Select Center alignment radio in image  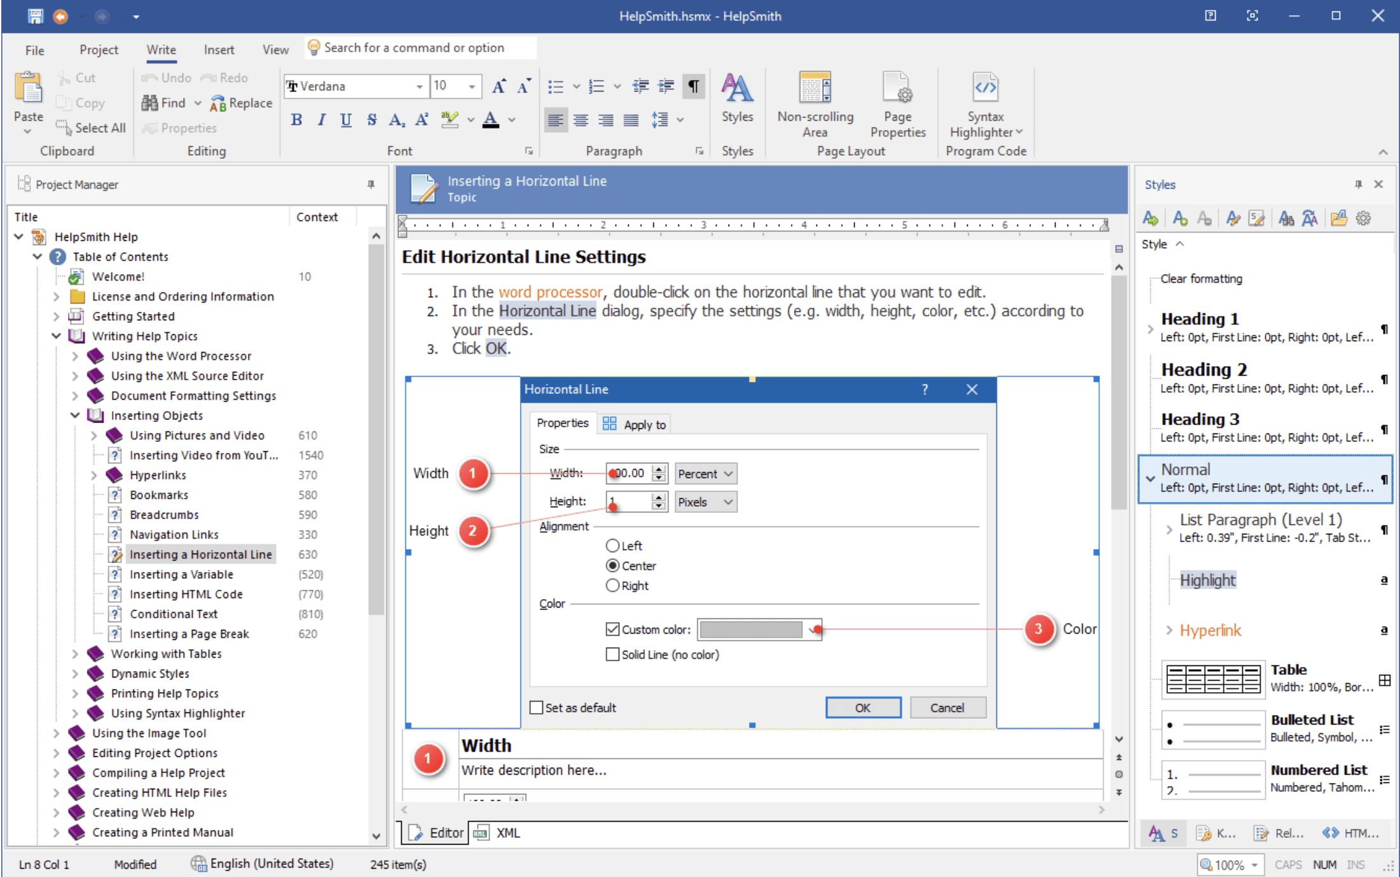tap(612, 566)
